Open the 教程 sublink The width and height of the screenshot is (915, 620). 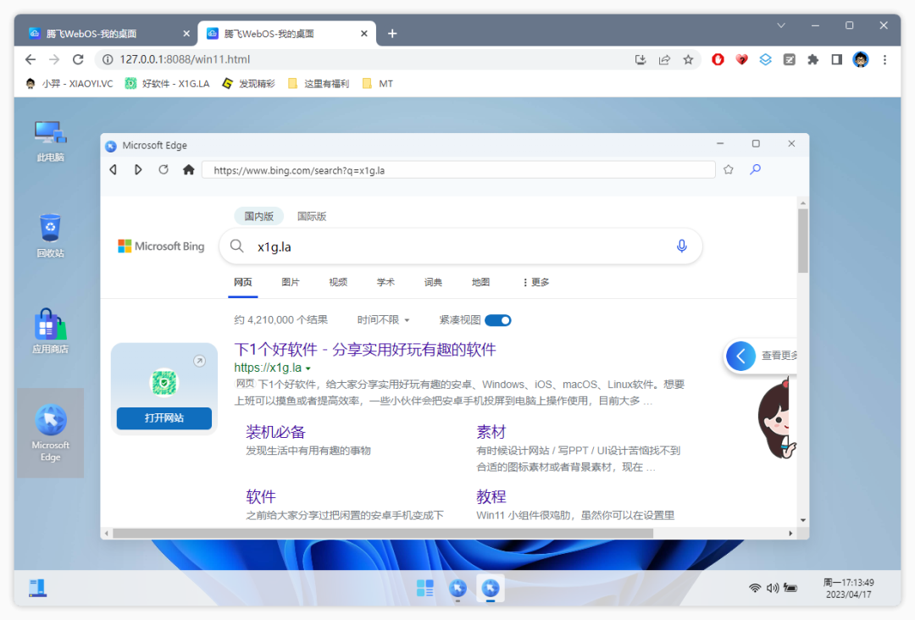tap(491, 497)
